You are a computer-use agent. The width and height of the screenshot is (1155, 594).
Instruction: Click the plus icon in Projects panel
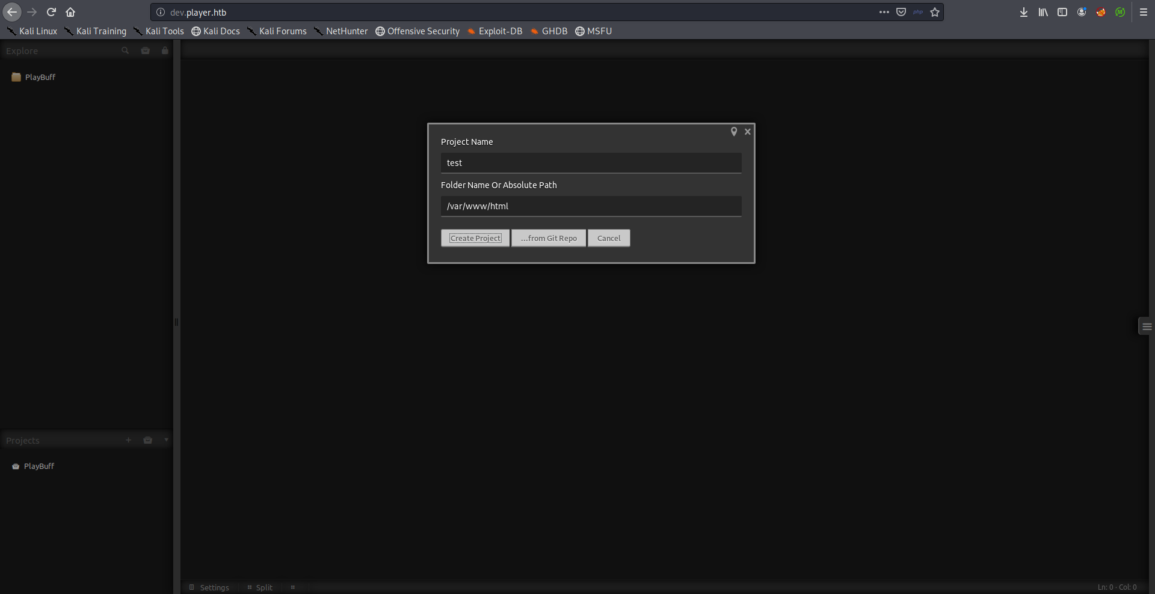[128, 440]
